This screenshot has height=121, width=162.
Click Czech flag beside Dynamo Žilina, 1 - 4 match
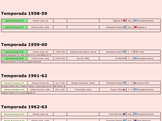135,83
